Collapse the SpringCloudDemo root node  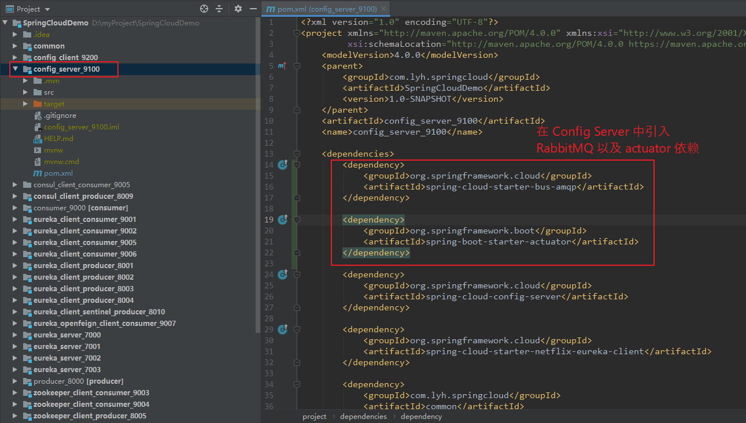tap(6, 23)
